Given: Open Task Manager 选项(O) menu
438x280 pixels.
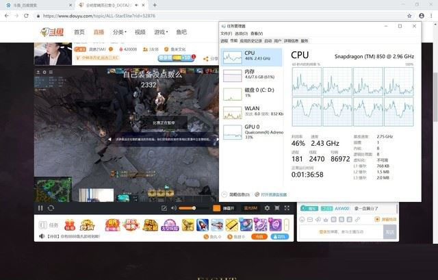Looking at the screenshot, I should 241,34.
